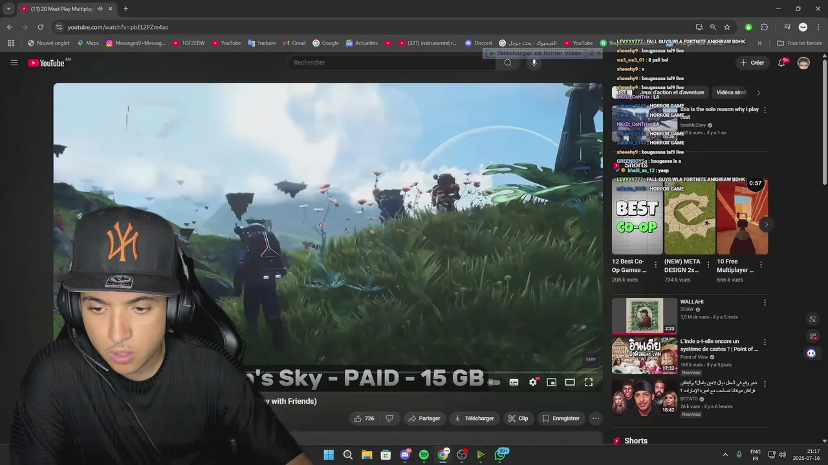
Task: Show more Shorts with the next arrow
Action: (x=766, y=225)
